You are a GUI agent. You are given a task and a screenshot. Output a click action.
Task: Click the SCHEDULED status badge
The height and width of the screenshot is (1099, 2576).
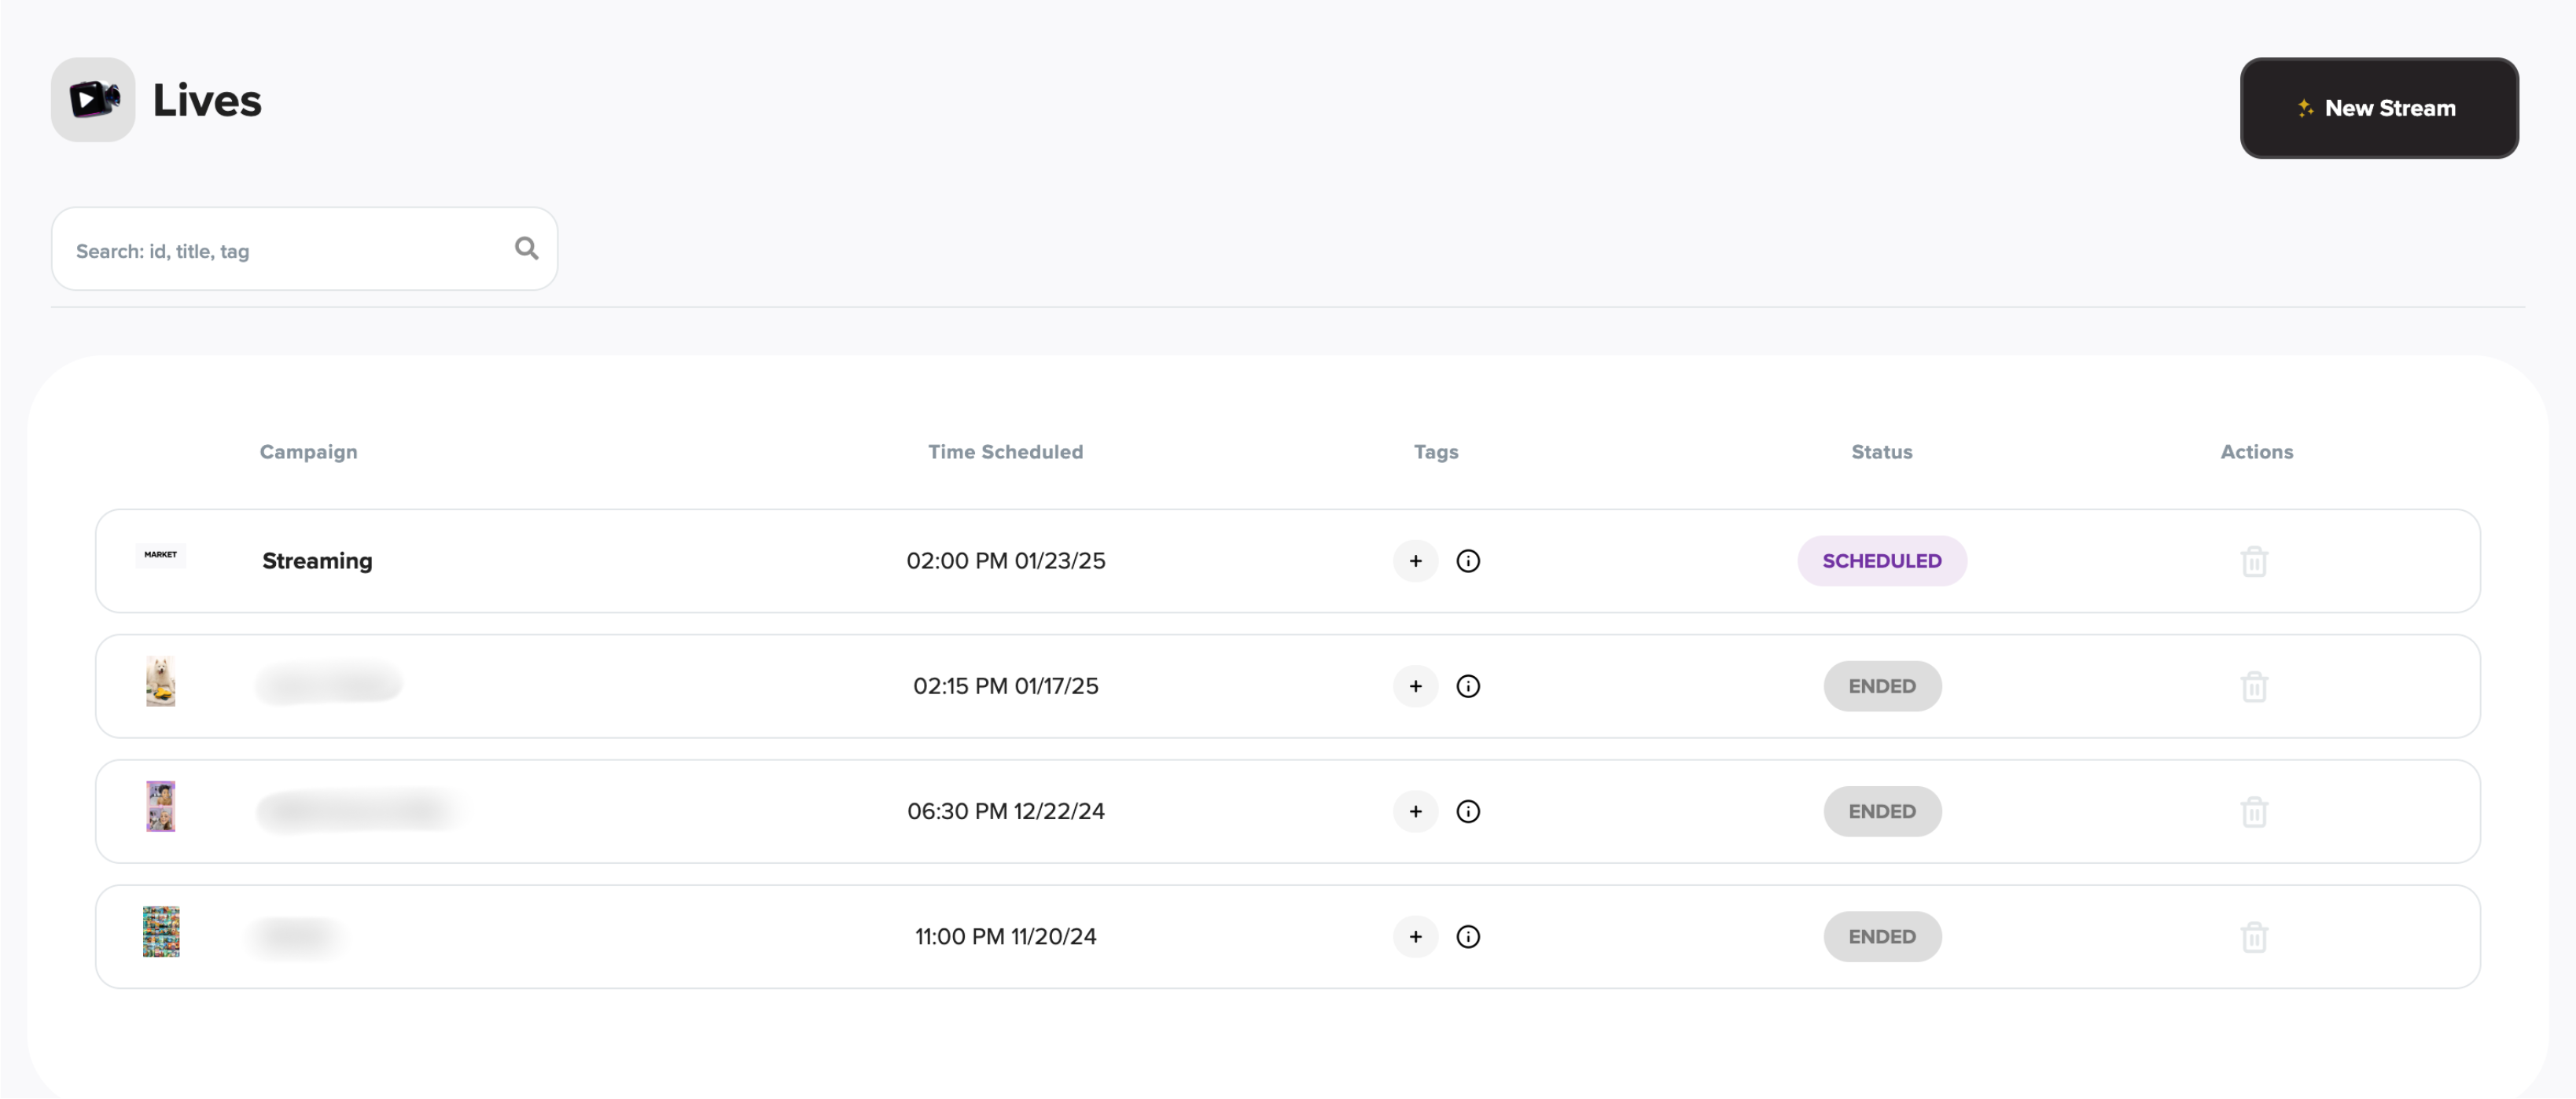tap(1881, 561)
